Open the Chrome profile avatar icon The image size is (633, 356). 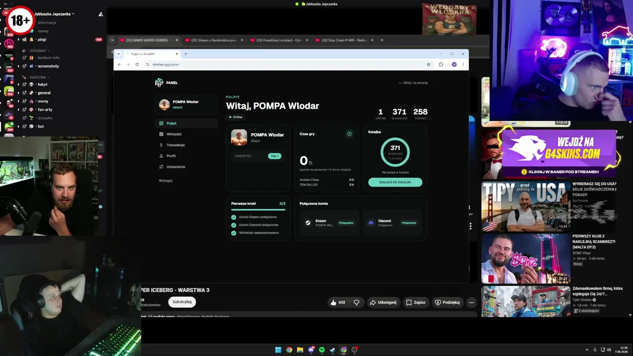point(454,64)
